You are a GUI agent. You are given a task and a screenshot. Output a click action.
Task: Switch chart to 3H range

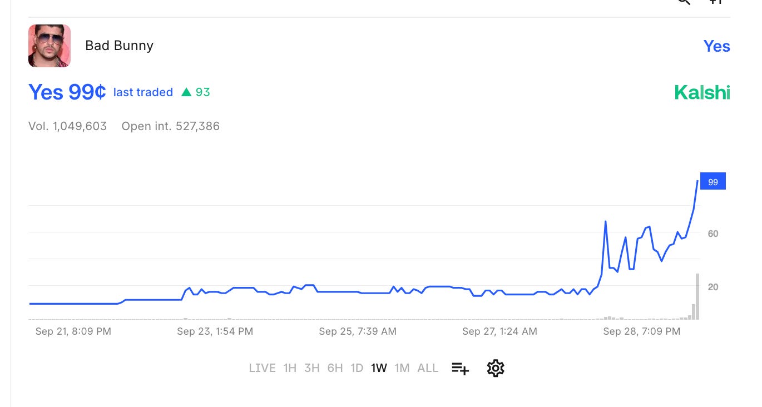pyautogui.click(x=311, y=368)
